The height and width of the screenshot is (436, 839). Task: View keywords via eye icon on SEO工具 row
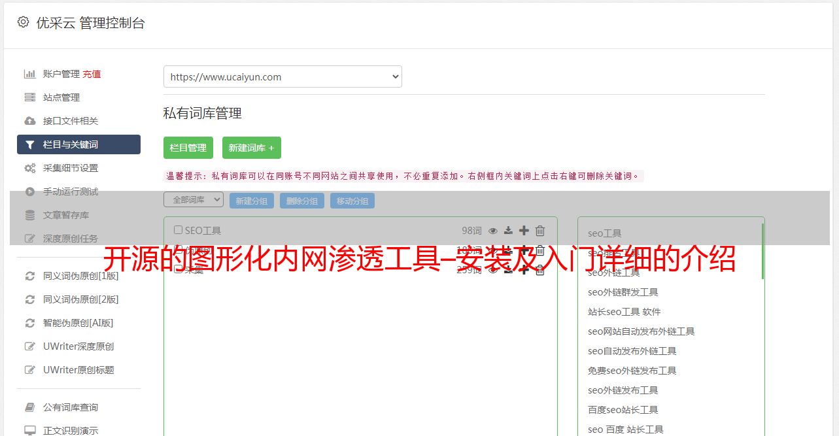(x=493, y=231)
